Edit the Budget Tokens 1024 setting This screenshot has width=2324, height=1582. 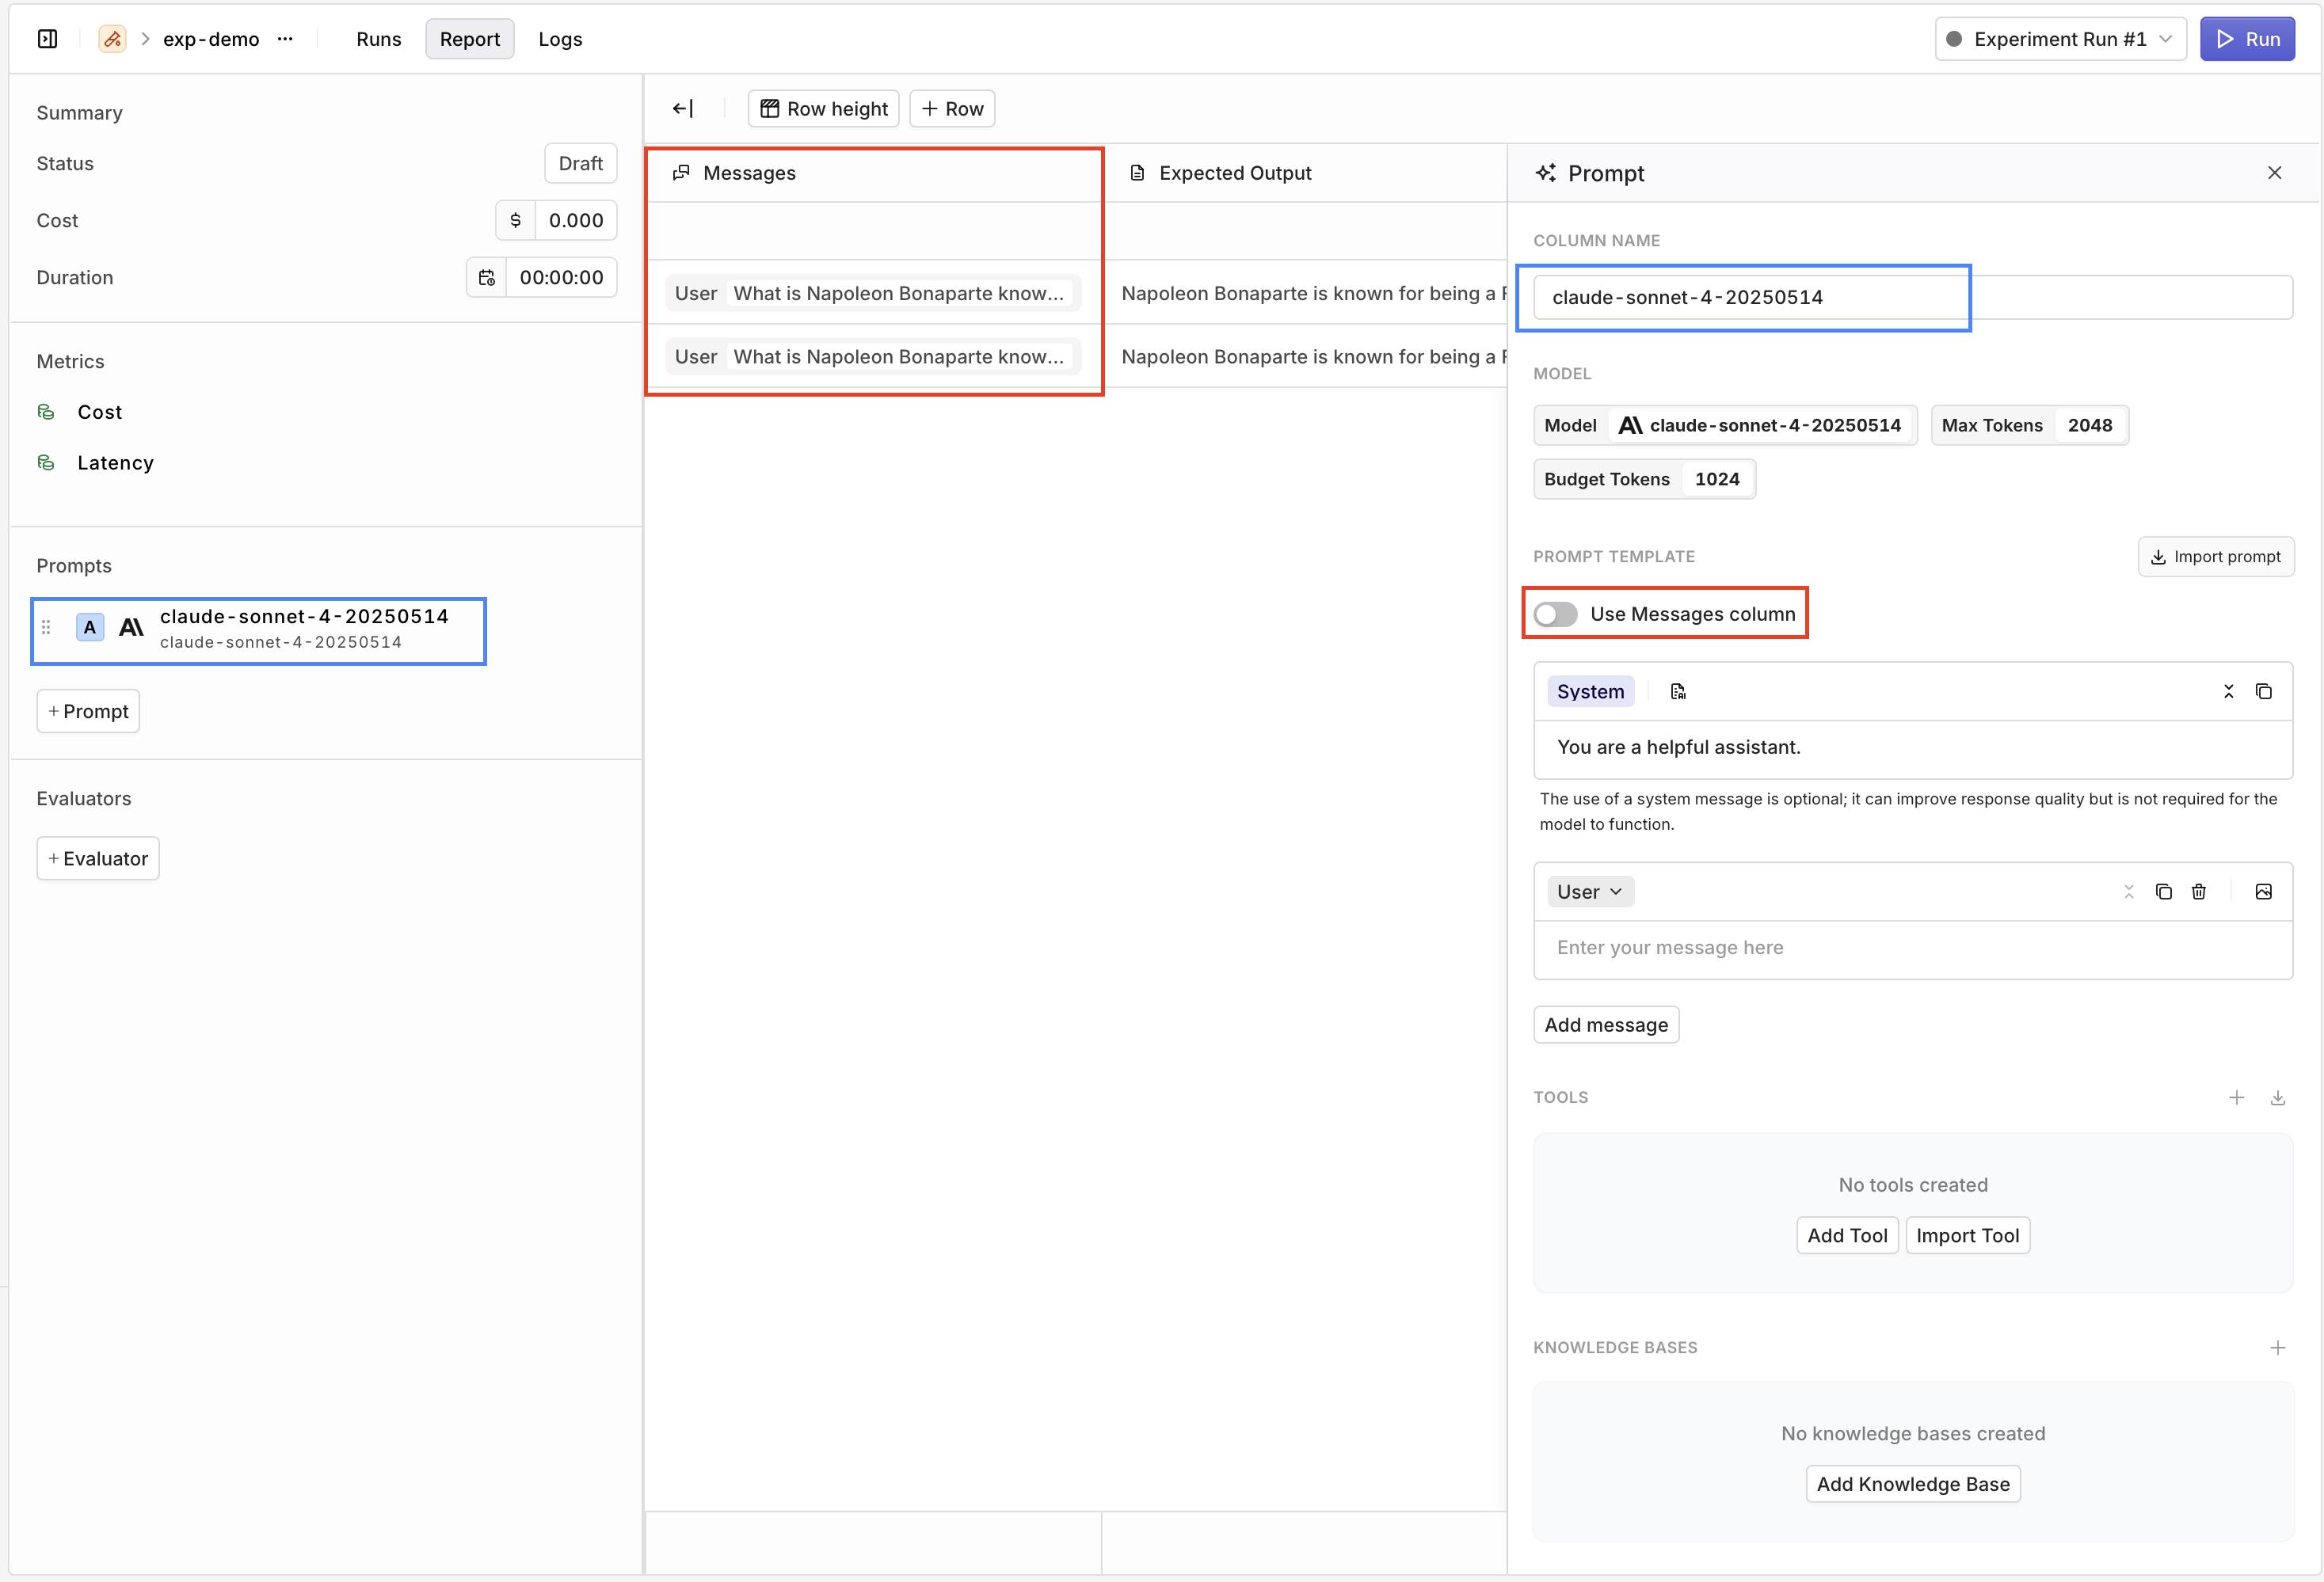[x=1644, y=480]
